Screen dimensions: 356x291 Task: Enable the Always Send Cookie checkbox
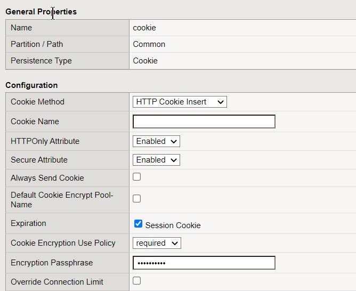click(x=137, y=177)
